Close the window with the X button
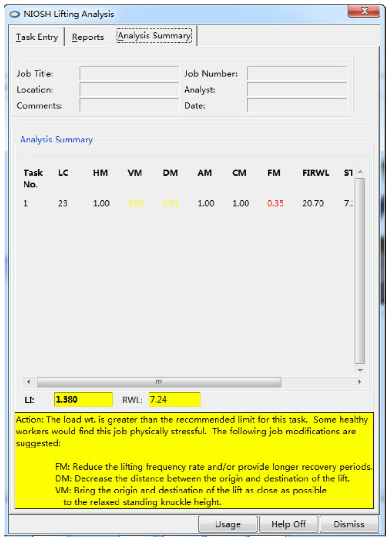The height and width of the screenshot is (538, 387). click(x=364, y=11)
